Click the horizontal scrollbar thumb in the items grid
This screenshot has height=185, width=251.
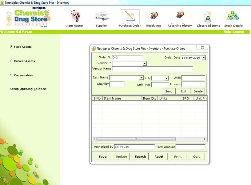coord(136,139)
